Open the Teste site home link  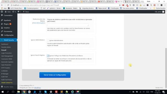pos(8,12)
